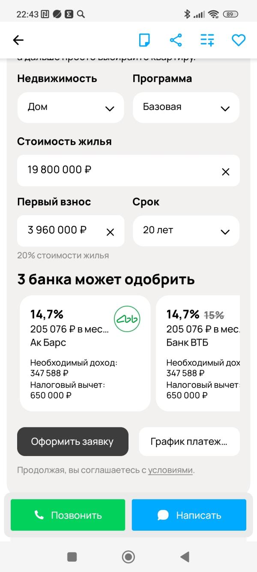Tap the share icon
Viewport: 257px width, 572px height.
[176, 40]
